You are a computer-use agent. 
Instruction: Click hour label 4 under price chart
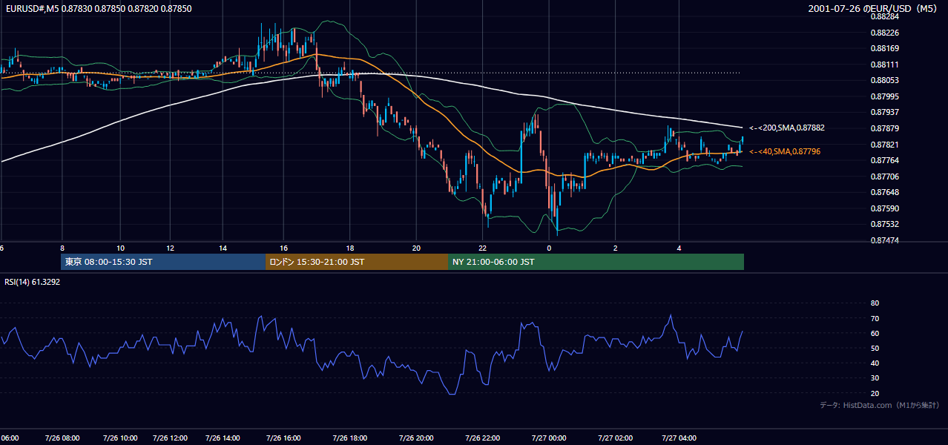point(679,248)
